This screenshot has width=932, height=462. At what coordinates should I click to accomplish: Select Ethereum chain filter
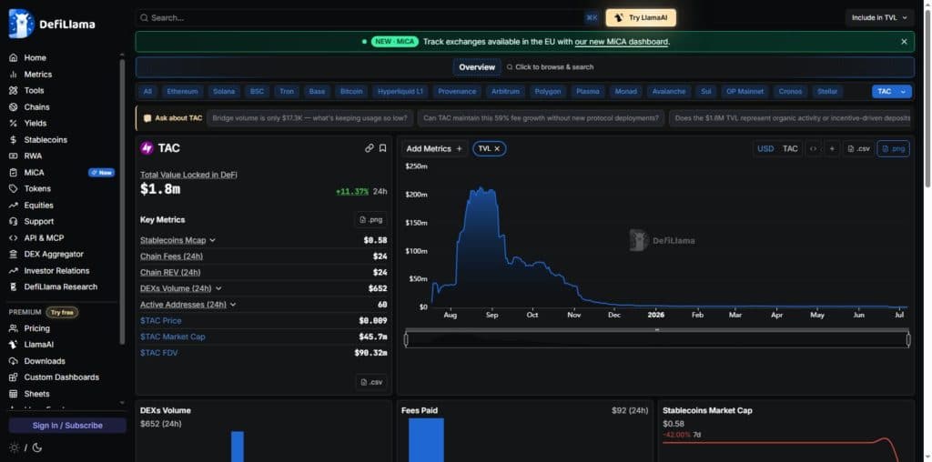(182, 92)
